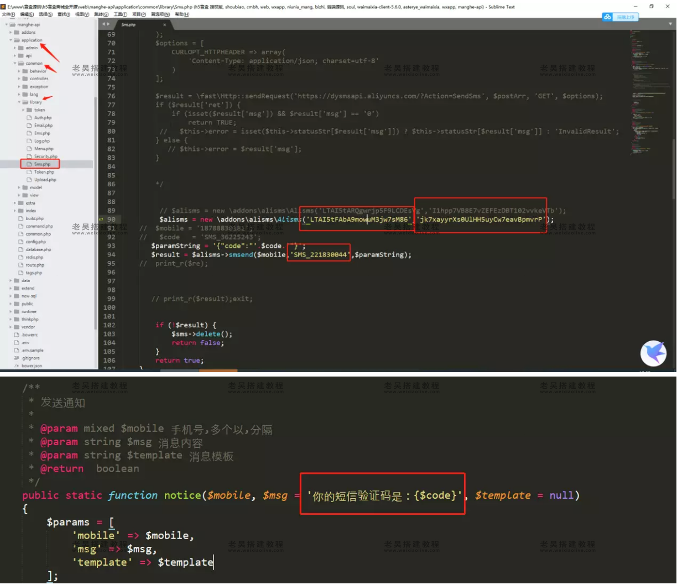
Task: Expand the token folder
Action: [x=23, y=110]
